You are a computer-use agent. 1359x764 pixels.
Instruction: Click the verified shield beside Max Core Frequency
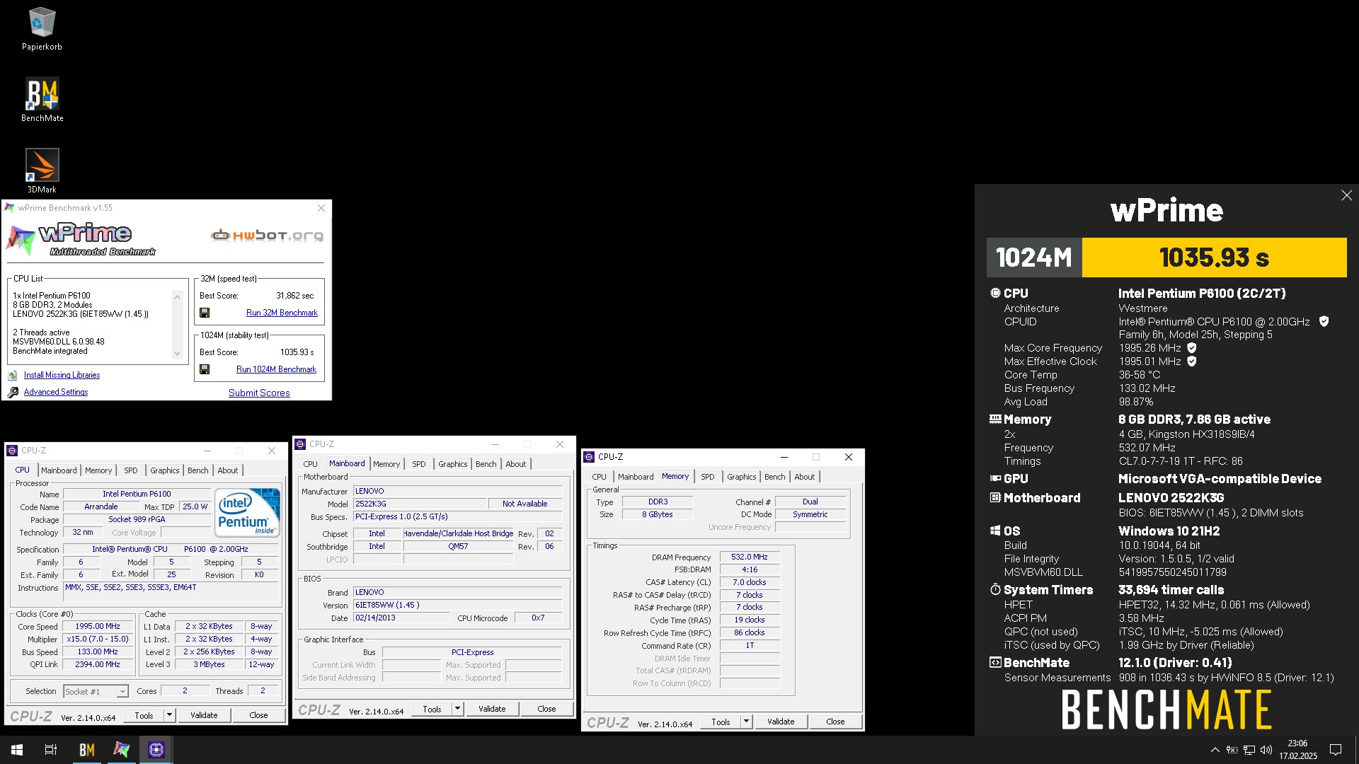[x=1192, y=348]
